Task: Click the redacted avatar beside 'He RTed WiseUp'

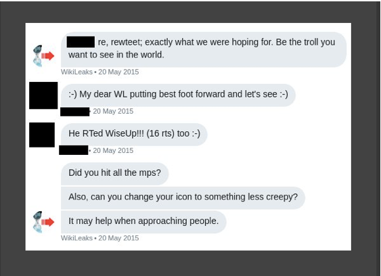Action: click(x=42, y=135)
